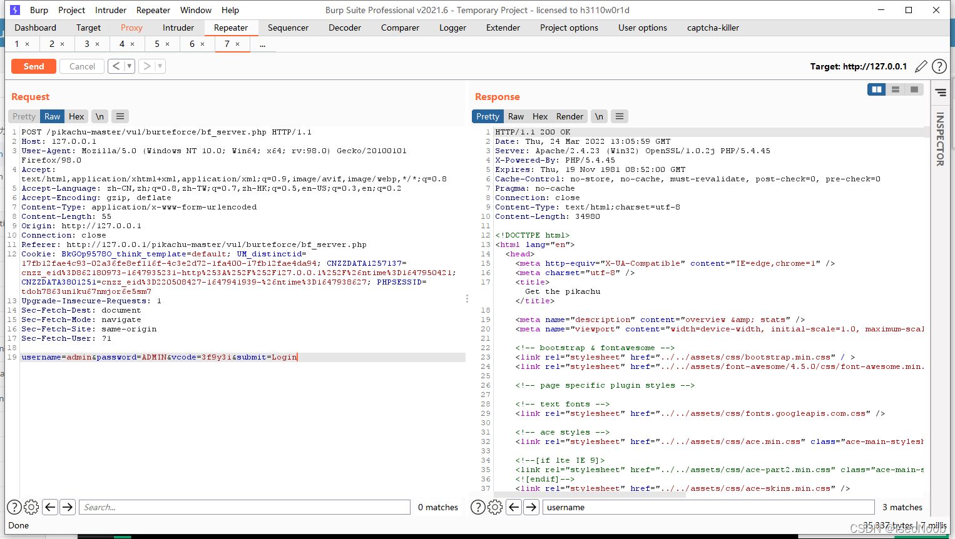Select Repeater request tab 3

coord(87,44)
